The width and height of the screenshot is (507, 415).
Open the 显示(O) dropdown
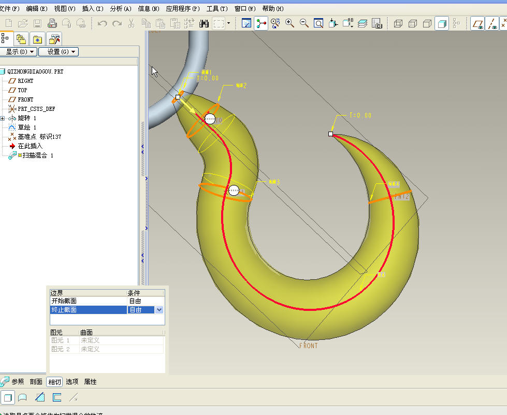click(19, 52)
